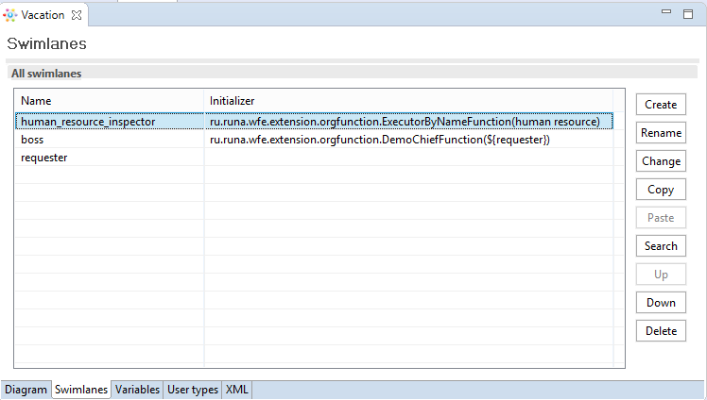Switch to the Diagram tab
The width and height of the screenshot is (707, 400).
(x=26, y=390)
